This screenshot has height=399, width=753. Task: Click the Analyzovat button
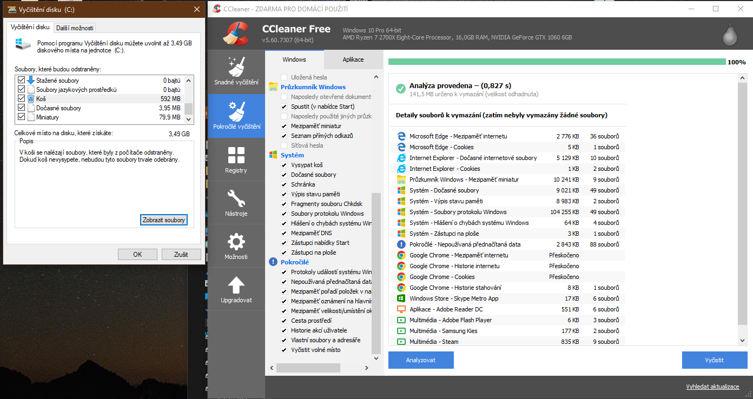click(421, 360)
